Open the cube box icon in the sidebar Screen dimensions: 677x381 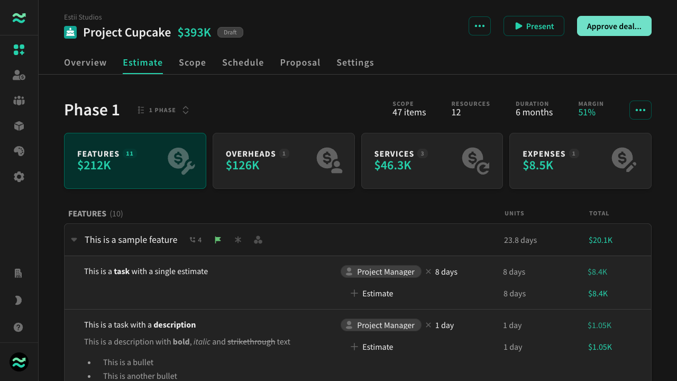point(19,126)
